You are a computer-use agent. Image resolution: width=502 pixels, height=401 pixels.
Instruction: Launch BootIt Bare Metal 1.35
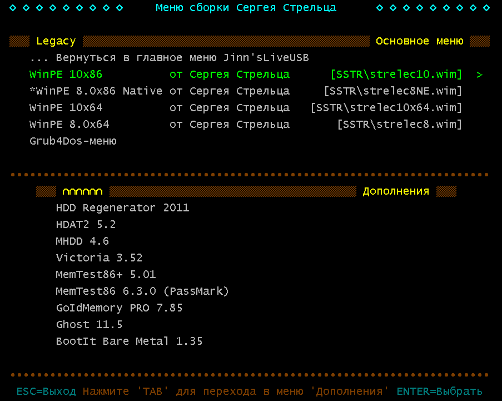point(129,341)
